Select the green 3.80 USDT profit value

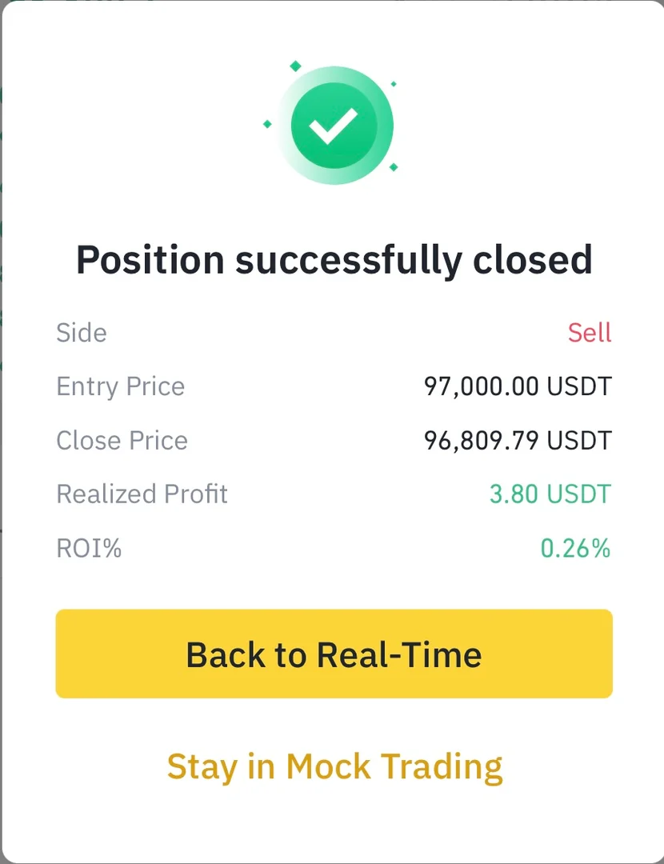pyautogui.click(x=550, y=494)
